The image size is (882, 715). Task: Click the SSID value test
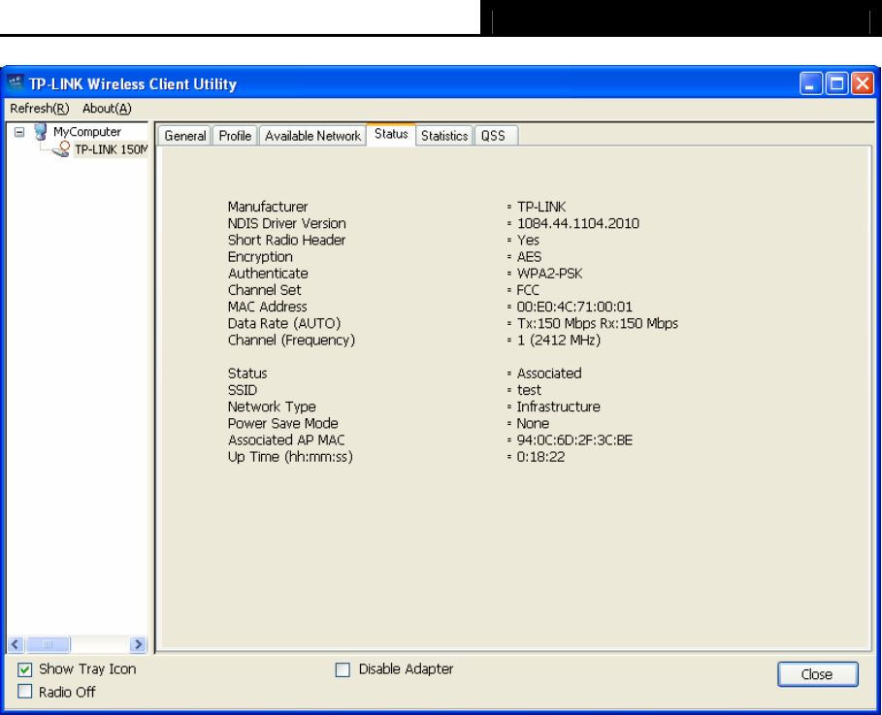coord(529,390)
